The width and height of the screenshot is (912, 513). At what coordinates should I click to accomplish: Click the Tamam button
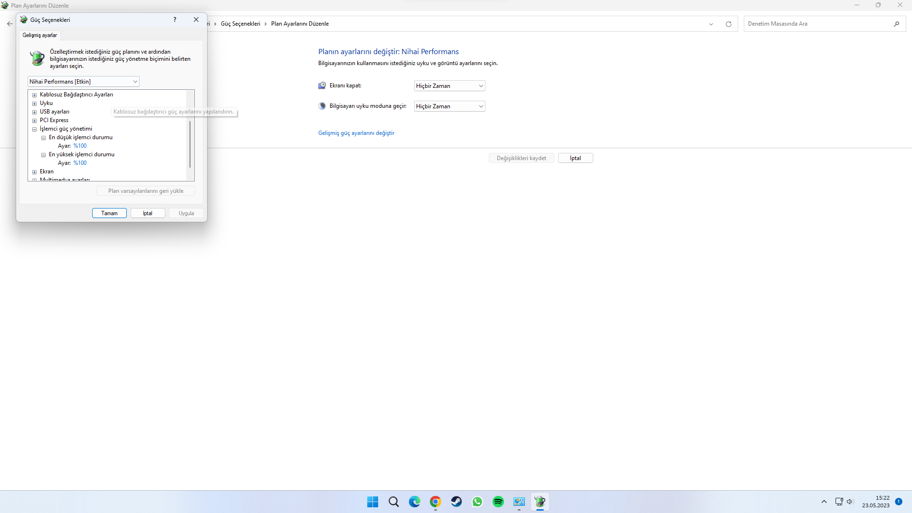coord(109,213)
